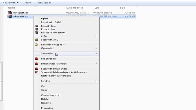Viewport: 196px width, 110px height.
Task: Click the BitDefender File Vault icon
Action: click(36, 64)
